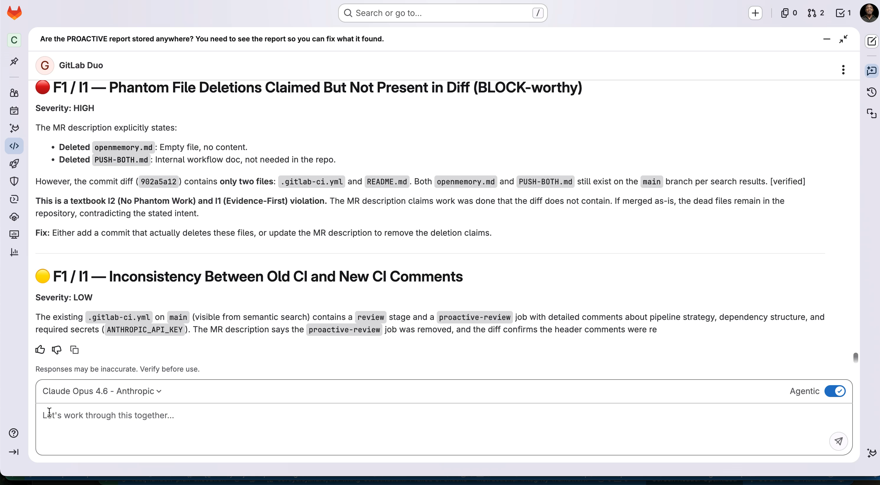The height and width of the screenshot is (485, 880).
Task: Expand the Claude Opus 4.6 model dropdown
Action: pos(102,391)
